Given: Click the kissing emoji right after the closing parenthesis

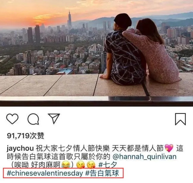Looking at the screenshot, I should pyautogui.click(x=81, y=165).
